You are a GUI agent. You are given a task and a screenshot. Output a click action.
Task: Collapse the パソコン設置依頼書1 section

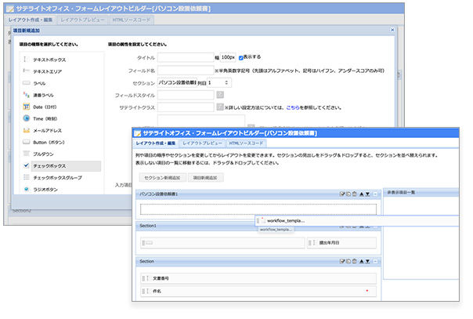pyautogui.click(x=376, y=194)
